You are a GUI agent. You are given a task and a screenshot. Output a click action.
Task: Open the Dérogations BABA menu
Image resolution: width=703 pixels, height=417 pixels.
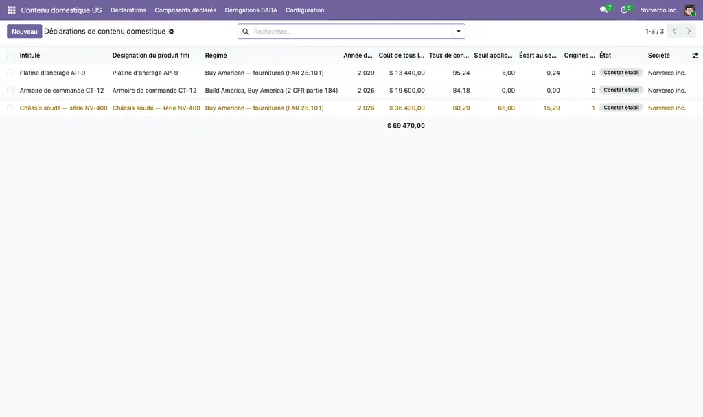[x=251, y=10]
